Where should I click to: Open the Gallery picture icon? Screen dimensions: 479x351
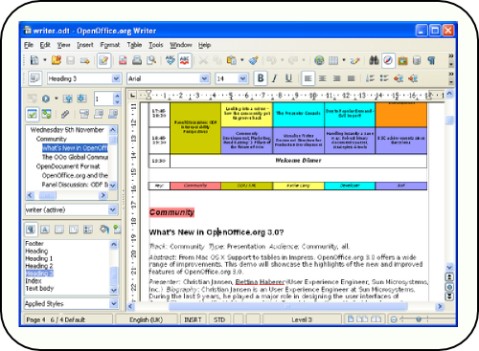(x=402, y=60)
